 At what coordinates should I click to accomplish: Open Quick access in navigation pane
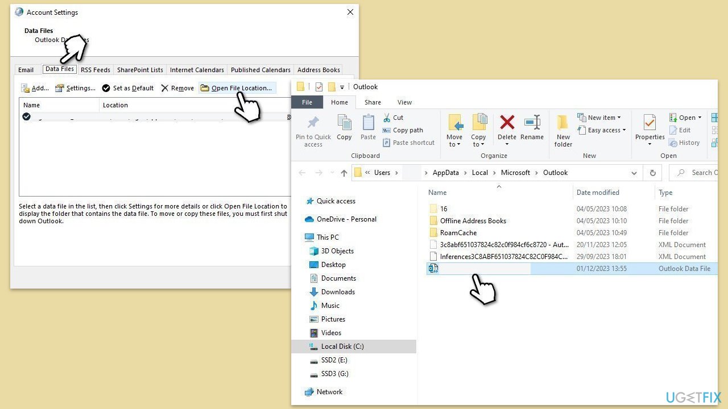pyautogui.click(x=336, y=201)
